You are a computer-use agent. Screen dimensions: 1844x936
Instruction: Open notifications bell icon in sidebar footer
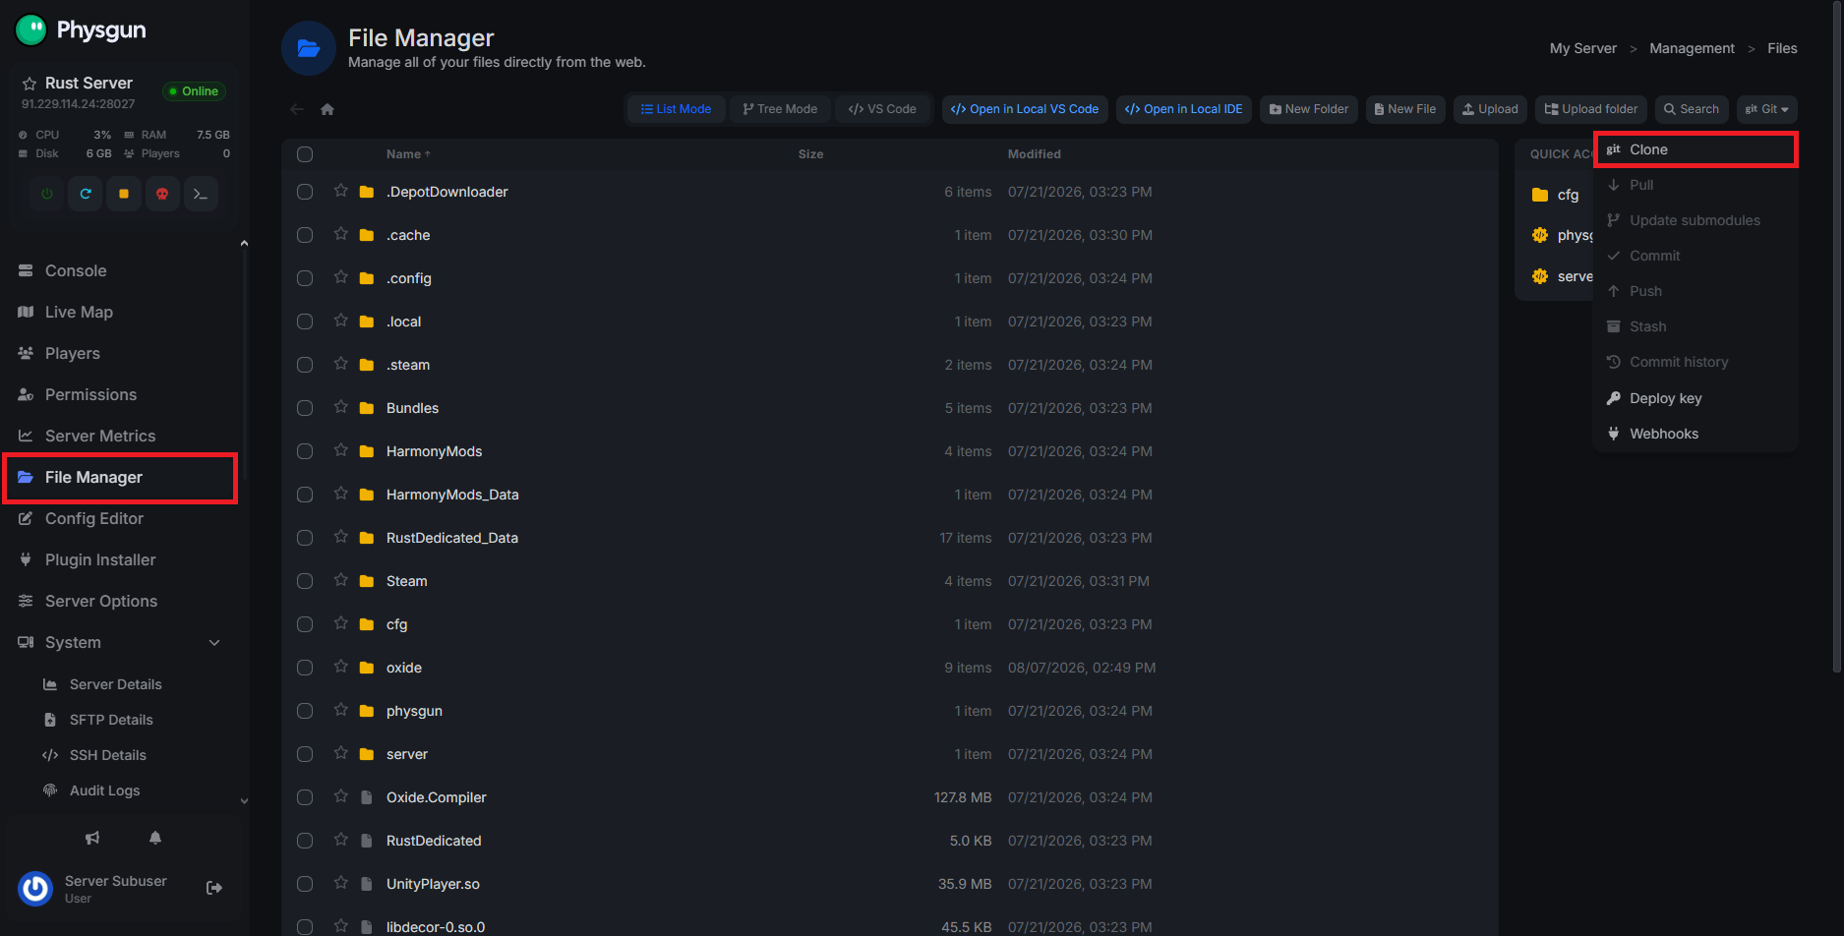tap(155, 838)
